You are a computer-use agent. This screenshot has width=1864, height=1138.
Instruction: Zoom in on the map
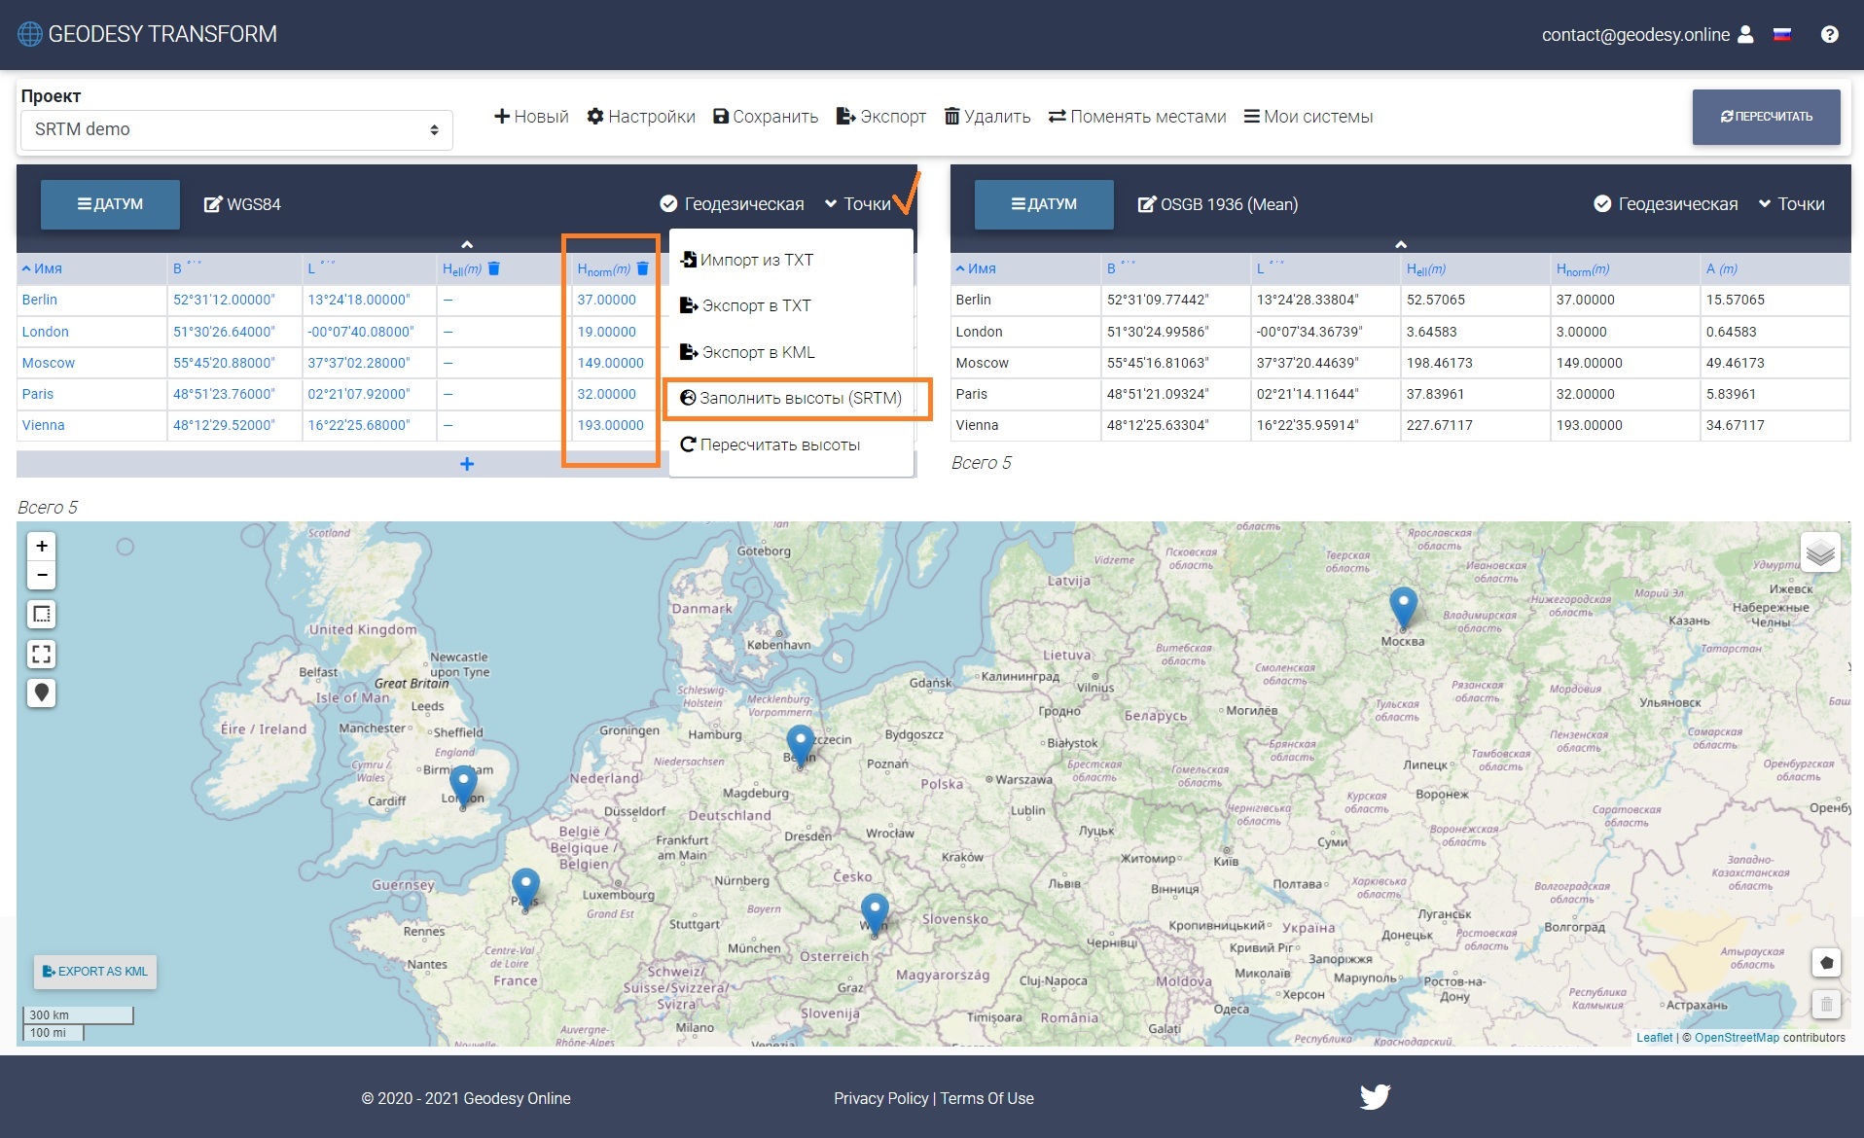click(x=42, y=547)
